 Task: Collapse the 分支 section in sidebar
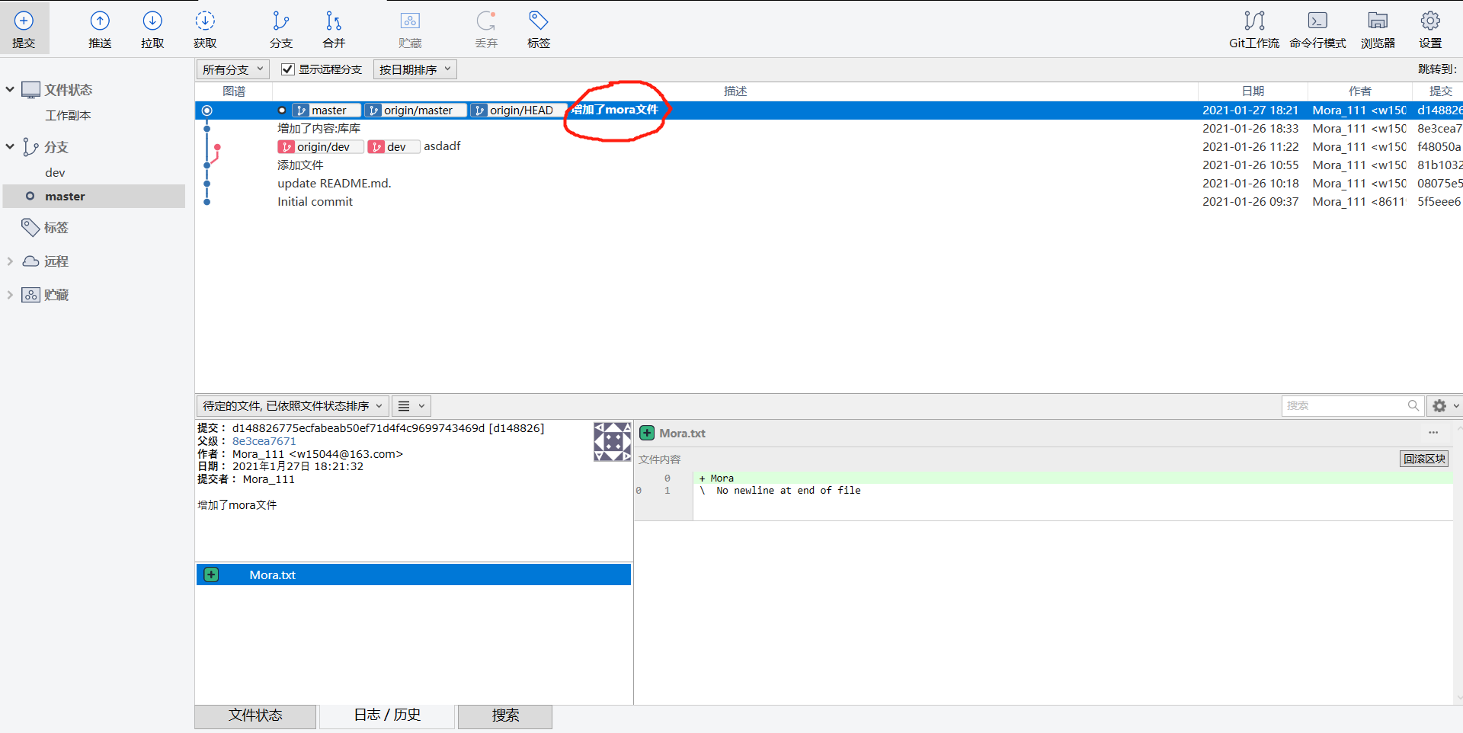coord(10,146)
